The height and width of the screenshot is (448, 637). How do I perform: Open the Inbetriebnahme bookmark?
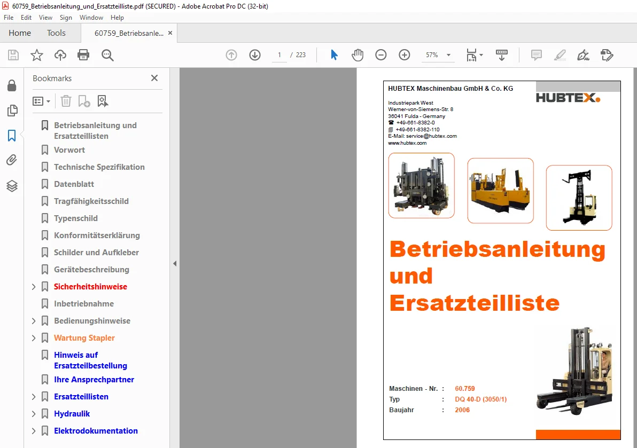[x=84, y=304]
